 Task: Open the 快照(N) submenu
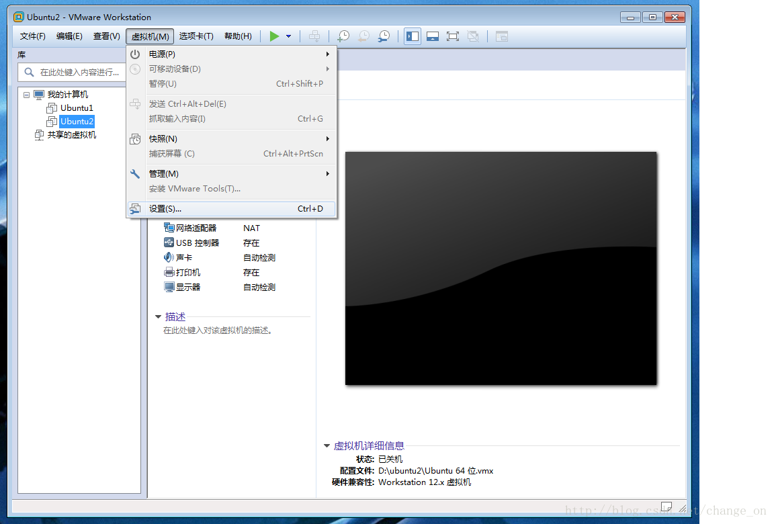click(x=232, y=138)
